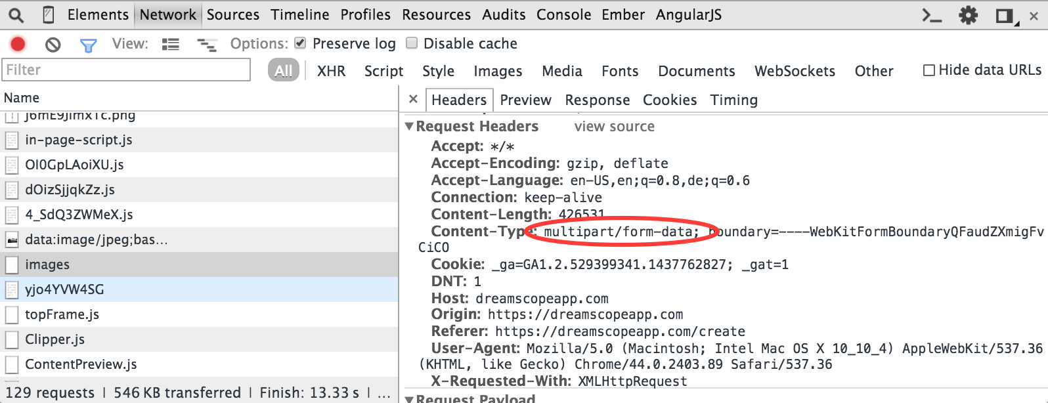Uncheck Preserve log option

(300, 43)
